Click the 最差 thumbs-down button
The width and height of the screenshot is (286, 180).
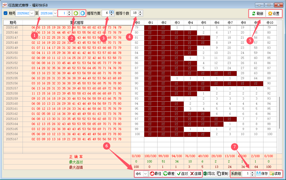[x=169, y=174]
